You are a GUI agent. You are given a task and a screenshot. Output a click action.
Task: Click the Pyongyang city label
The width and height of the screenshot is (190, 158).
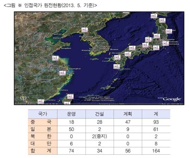(x=86, y=36)
